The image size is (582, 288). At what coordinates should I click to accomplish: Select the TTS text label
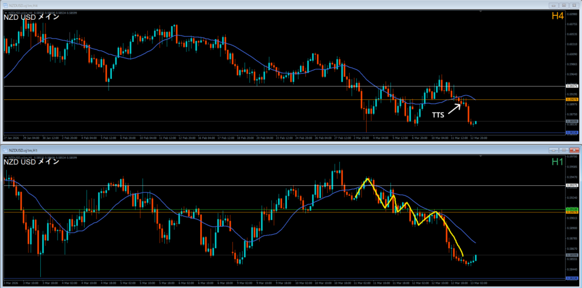pos(438,114)
